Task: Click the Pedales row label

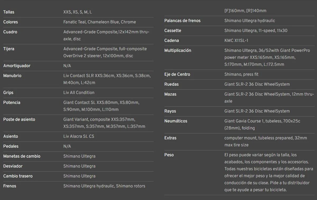Action: 11,146
